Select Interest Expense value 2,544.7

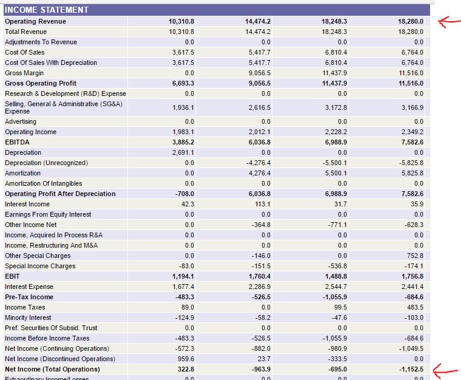(335, 287)
